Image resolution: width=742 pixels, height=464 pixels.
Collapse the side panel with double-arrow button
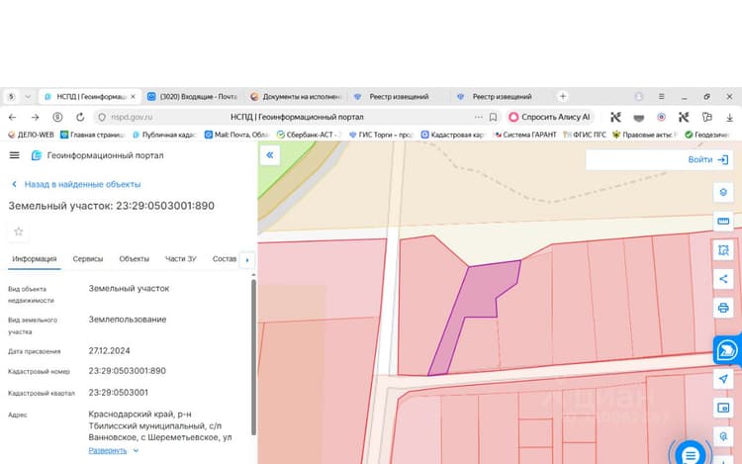tap(270, 155)
